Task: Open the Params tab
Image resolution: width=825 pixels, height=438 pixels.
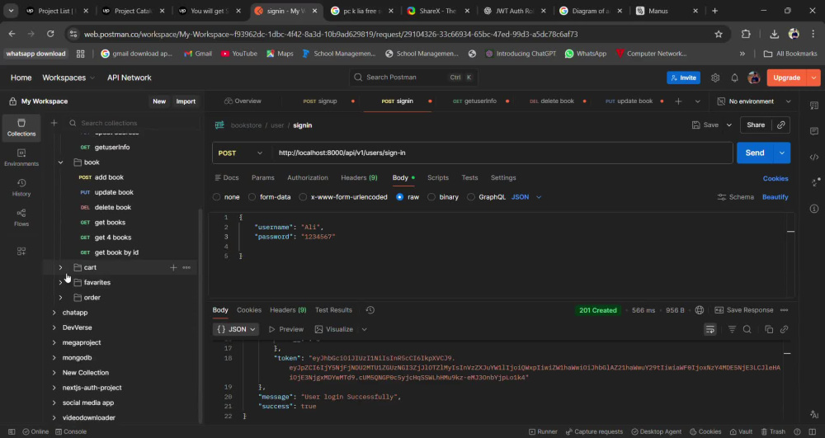Action: coord(262,177)
